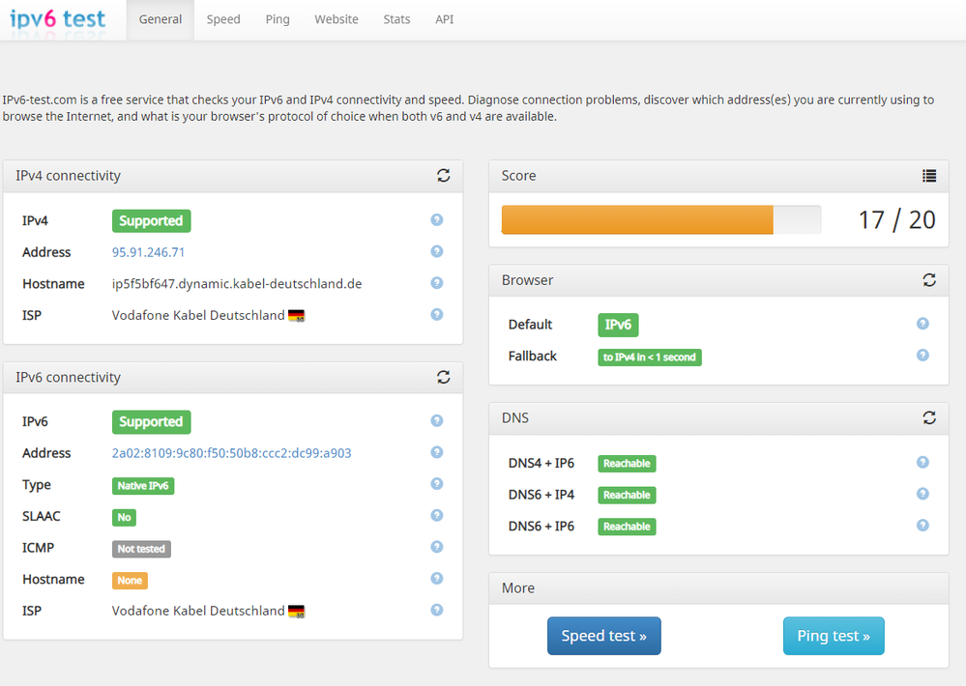Click the Score panel list icon
Screen dimensions: 966x686
point(929,176)
